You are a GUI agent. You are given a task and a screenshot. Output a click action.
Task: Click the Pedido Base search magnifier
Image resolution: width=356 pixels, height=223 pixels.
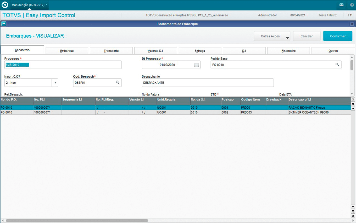[x=337, y=65]
